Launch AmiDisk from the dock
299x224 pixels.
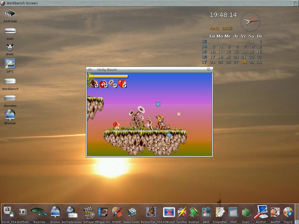point(261,212)
